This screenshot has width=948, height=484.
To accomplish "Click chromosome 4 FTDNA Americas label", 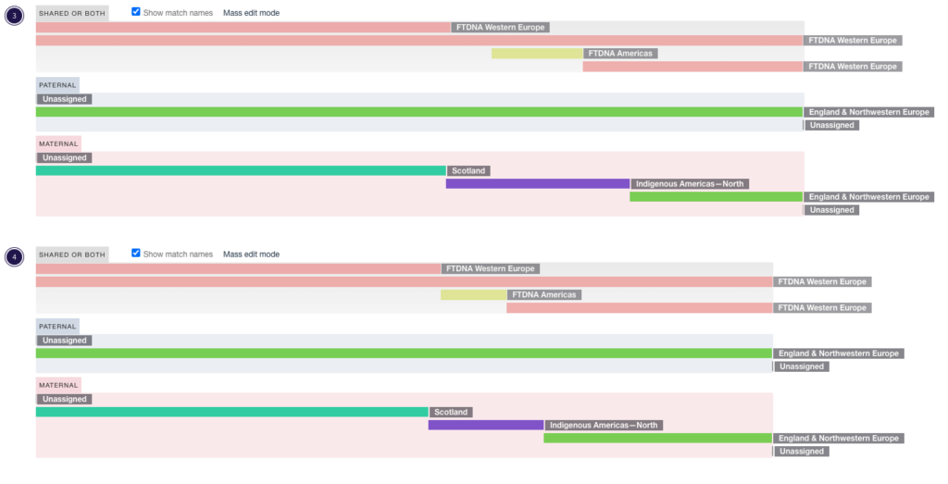I will tap(544, 295).
